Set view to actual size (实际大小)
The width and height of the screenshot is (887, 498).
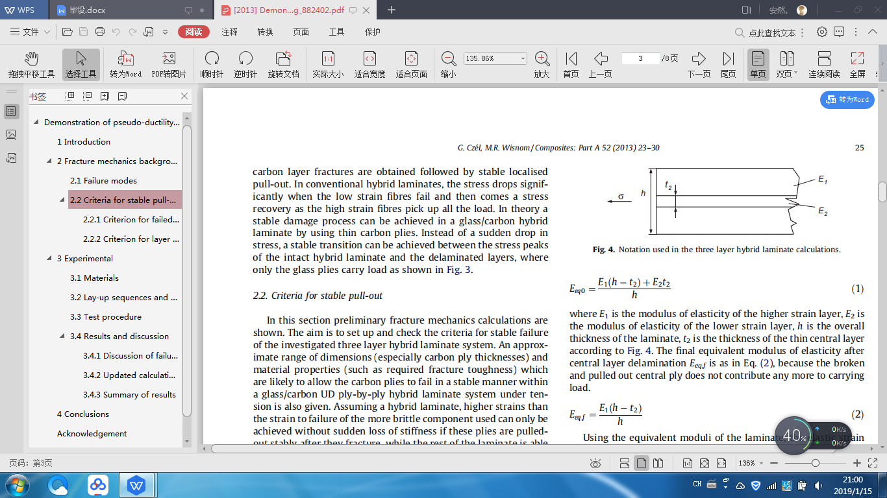(x=328, y=64)
